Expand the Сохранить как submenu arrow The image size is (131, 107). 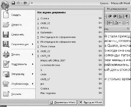click(x=33, y=44)
